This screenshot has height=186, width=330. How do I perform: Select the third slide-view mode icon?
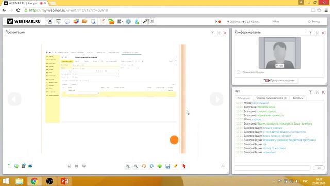84,166
